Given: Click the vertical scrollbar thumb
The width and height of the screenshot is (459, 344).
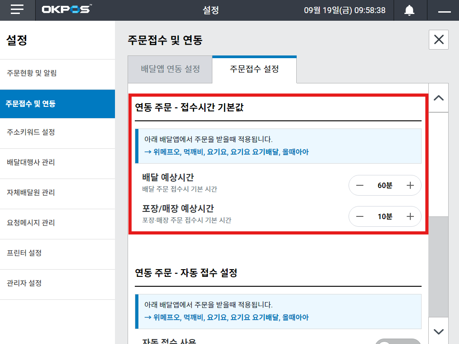Looking at the screenshot, I should pos(438,164).
